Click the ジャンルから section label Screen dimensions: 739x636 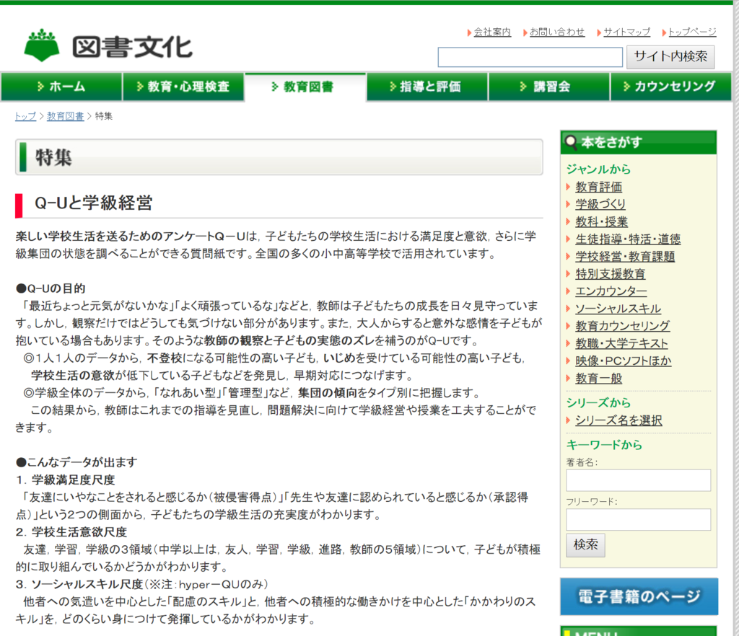(x=598, y=169)
